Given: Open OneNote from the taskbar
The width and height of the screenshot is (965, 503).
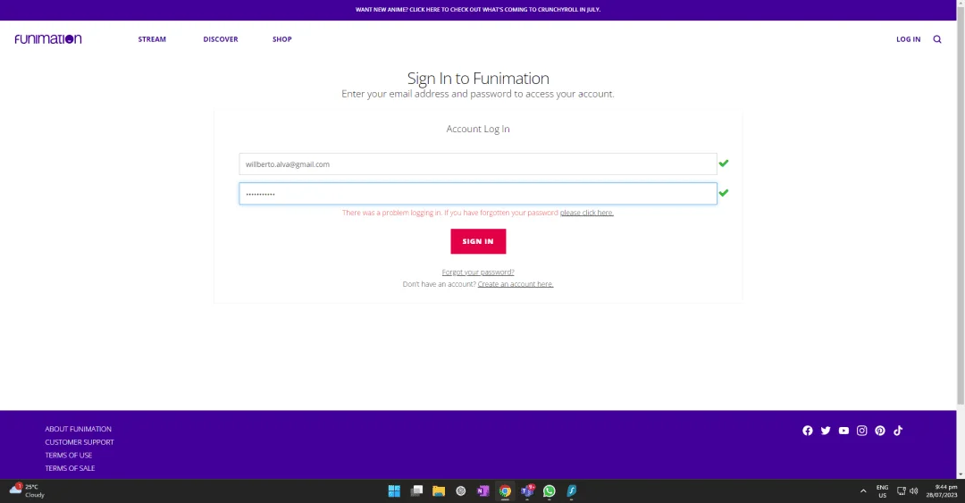Looking at the screenshot, I should (x=482, y=490).
